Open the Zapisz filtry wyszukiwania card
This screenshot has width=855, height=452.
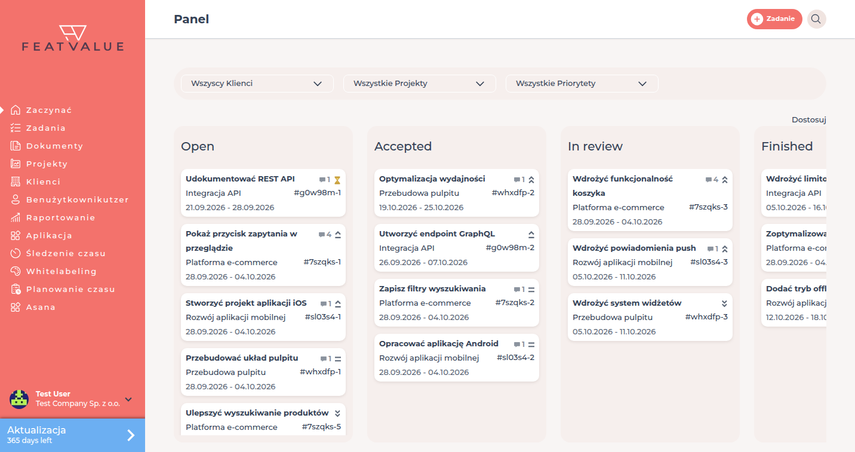(456, 303)
